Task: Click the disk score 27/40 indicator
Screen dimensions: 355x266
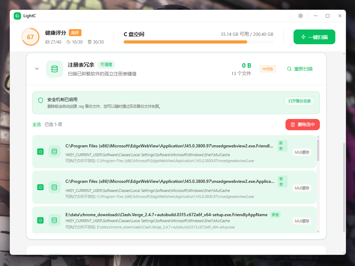Action: click(53, 42)
